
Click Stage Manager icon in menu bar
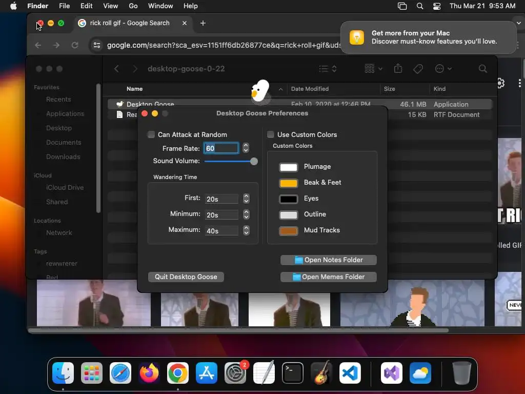(x=402, y=6)
